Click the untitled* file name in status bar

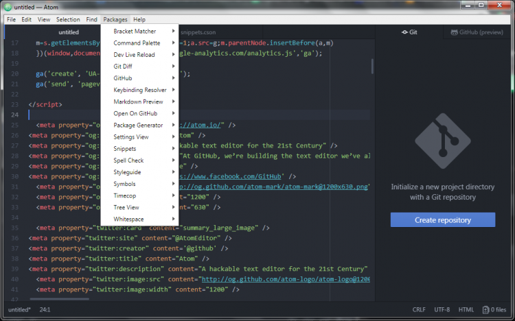[19, 309]
